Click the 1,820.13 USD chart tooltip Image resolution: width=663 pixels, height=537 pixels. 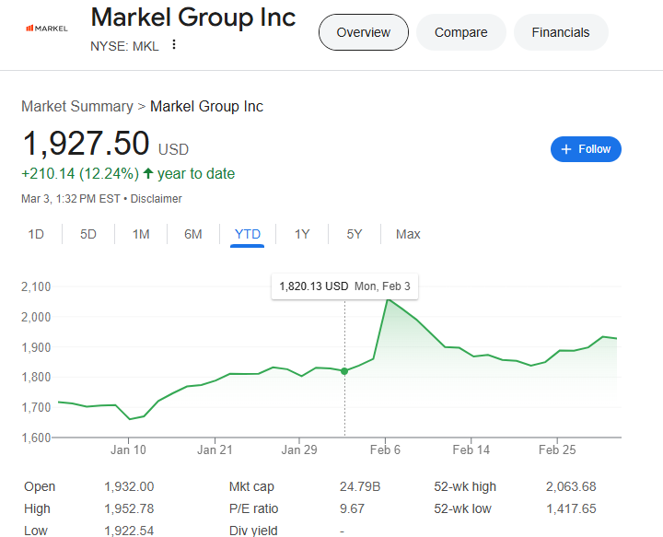pos(344,286)
